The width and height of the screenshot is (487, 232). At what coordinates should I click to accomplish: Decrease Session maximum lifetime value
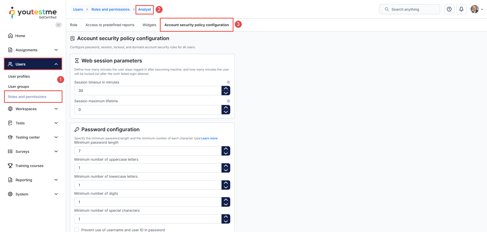tap(226, 112)
